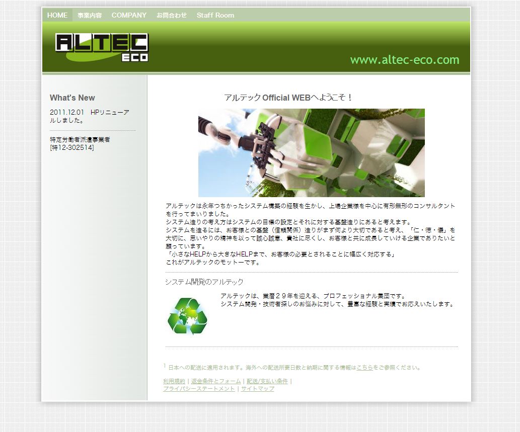Open the 利用規約 footer link
This screenshot has width=520, height=432.
174,381
